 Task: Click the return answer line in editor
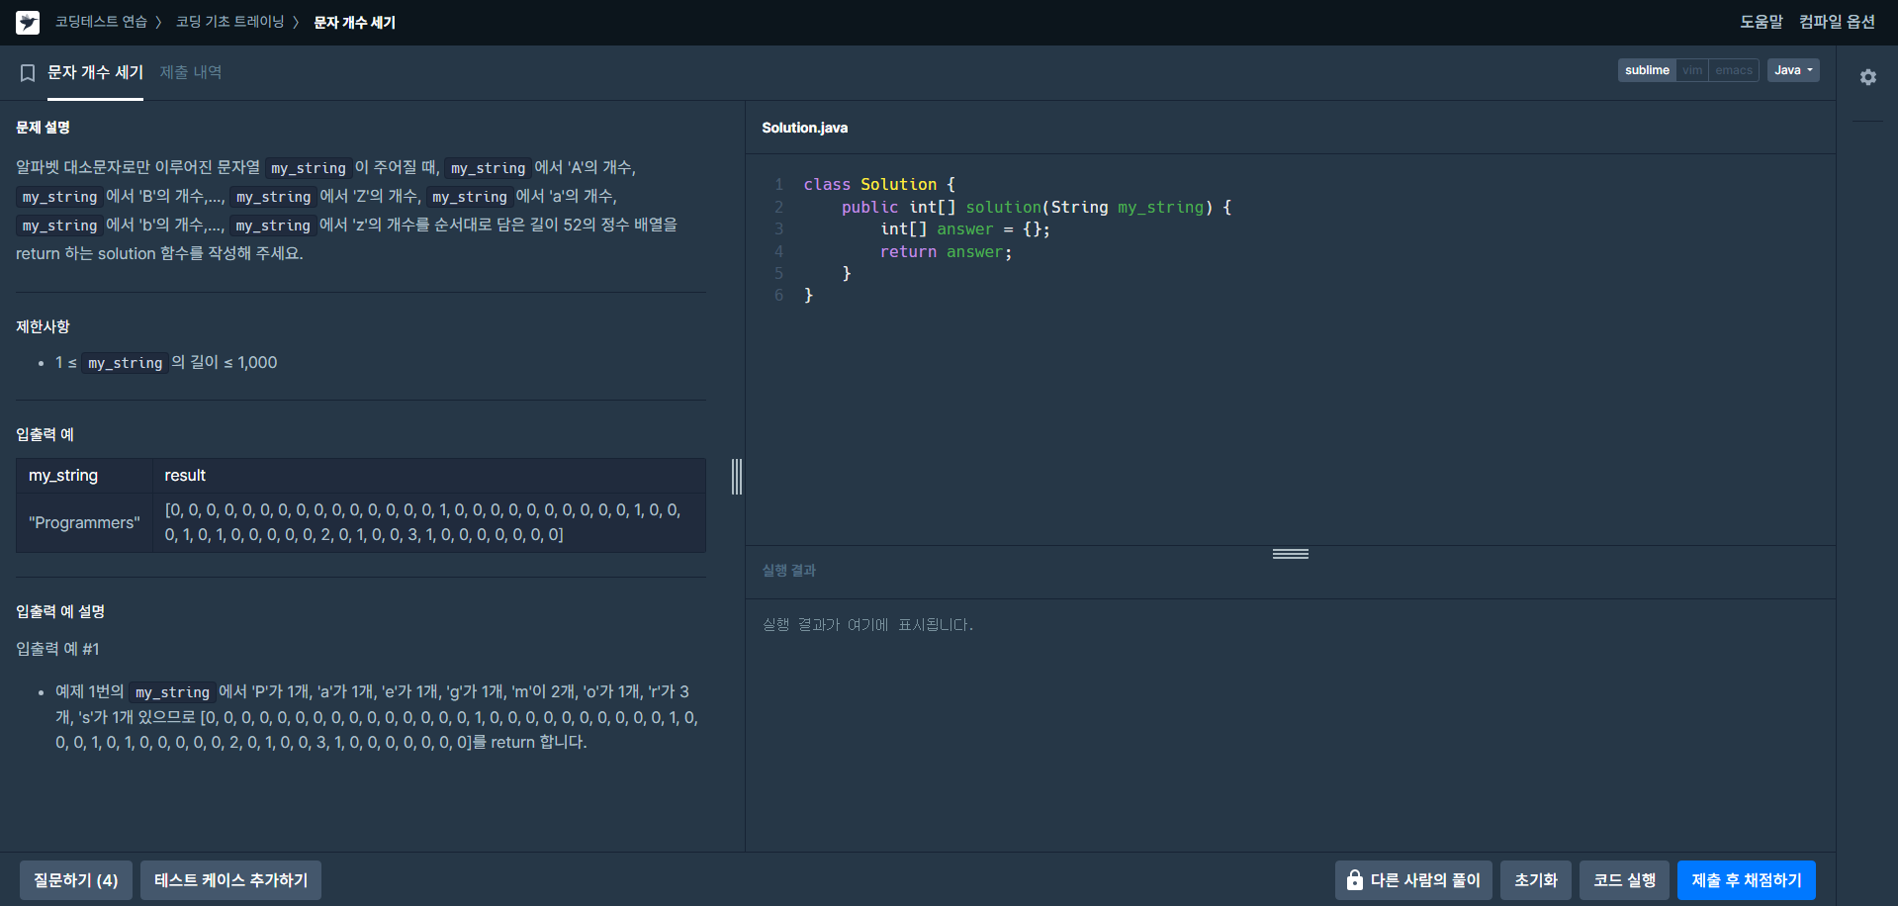click(947, 252)
